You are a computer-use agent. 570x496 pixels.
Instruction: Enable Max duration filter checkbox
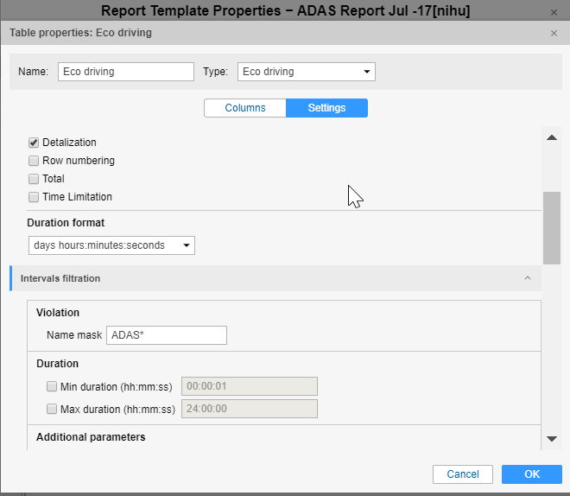click(52, 409)
